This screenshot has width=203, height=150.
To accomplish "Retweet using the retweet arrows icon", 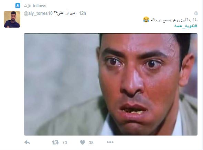I will tap(55, 142).
